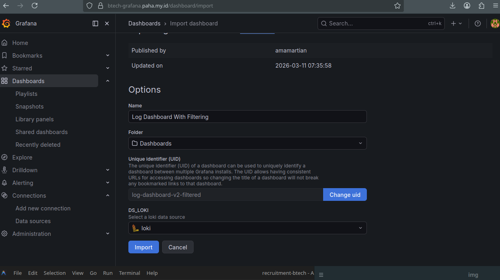This screenshot has width=500, height=280.
Task: Collapse the Dashboards section chevron
Action: pyautogui.click(x=108, y=81)
